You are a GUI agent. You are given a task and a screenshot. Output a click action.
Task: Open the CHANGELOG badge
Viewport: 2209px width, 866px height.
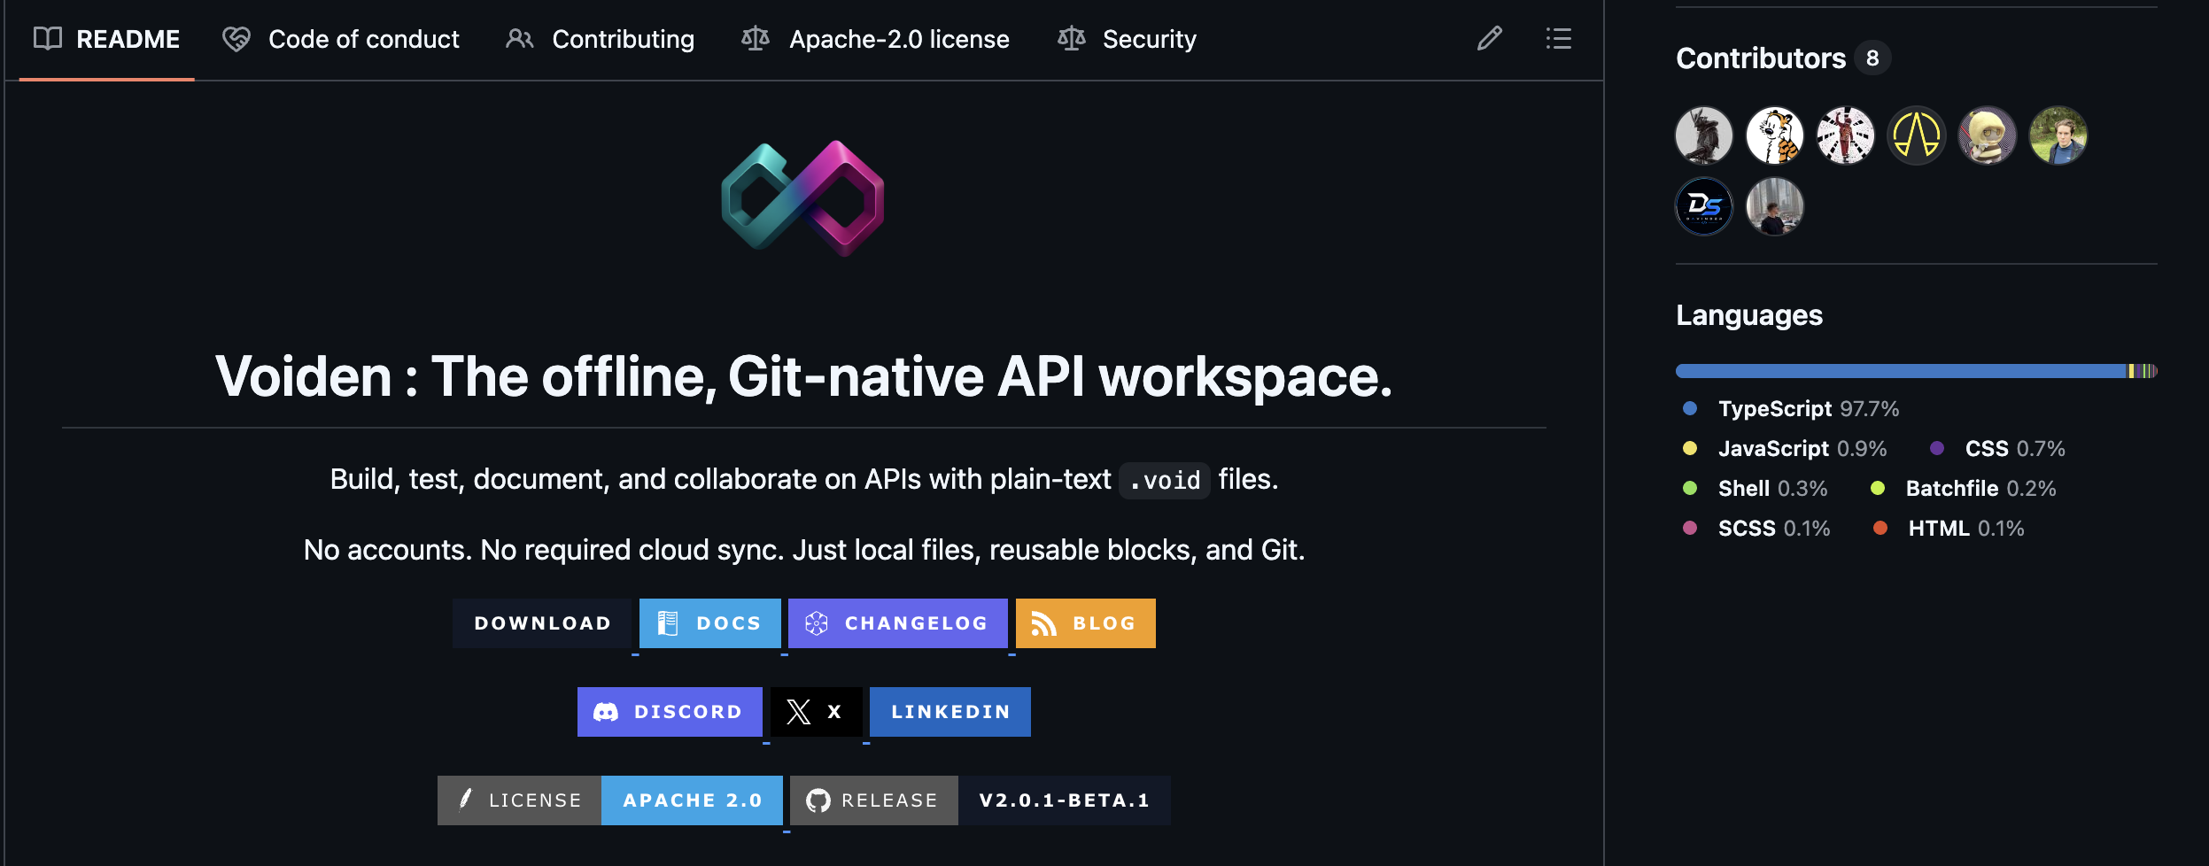point(898,623)
